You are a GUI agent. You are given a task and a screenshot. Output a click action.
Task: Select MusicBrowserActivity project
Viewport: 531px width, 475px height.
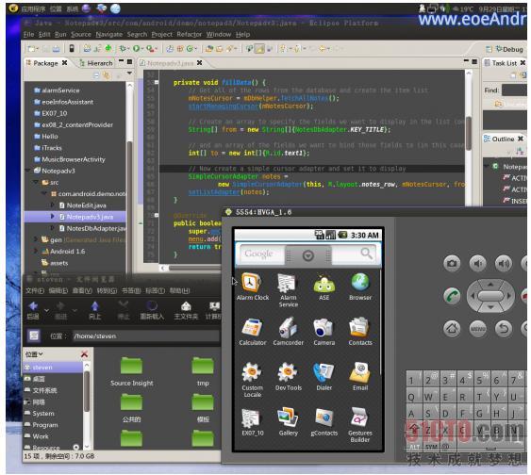[x=70, y=159]
